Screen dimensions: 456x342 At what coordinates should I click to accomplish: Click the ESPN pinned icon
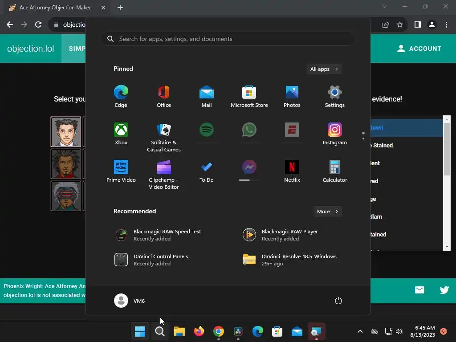tap(292, 130)
